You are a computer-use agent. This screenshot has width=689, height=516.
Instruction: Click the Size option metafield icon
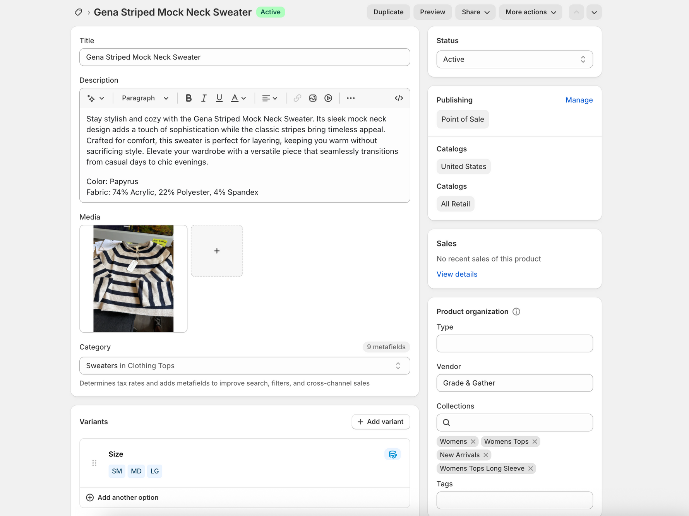392,454
